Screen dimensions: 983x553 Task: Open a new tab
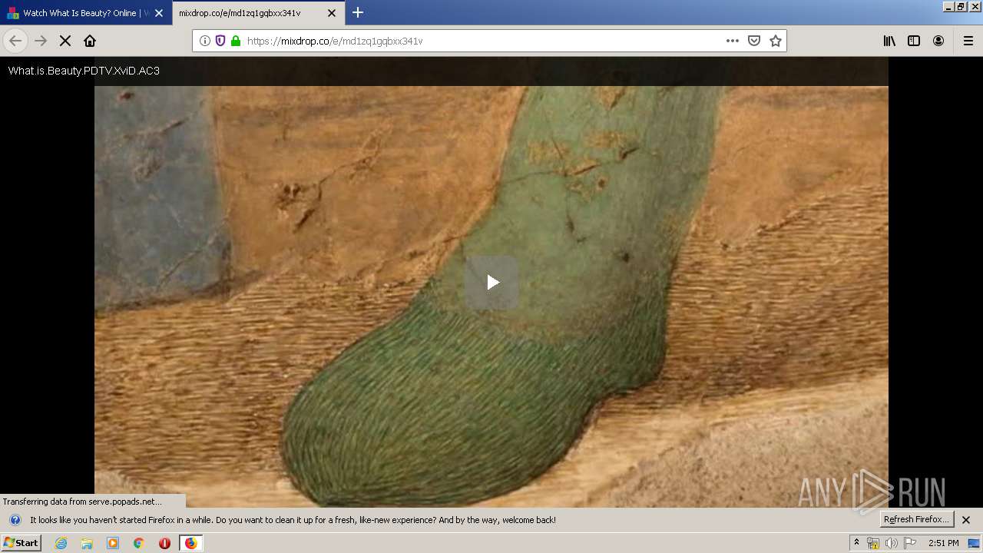point(358,12)
